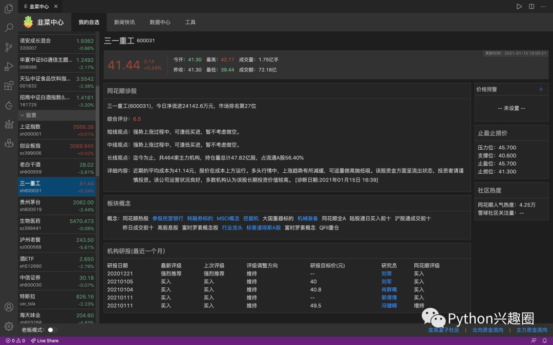Open researcher 刘荣 link
Viewport: 553px width, 345px height.
tap(387, 273)
